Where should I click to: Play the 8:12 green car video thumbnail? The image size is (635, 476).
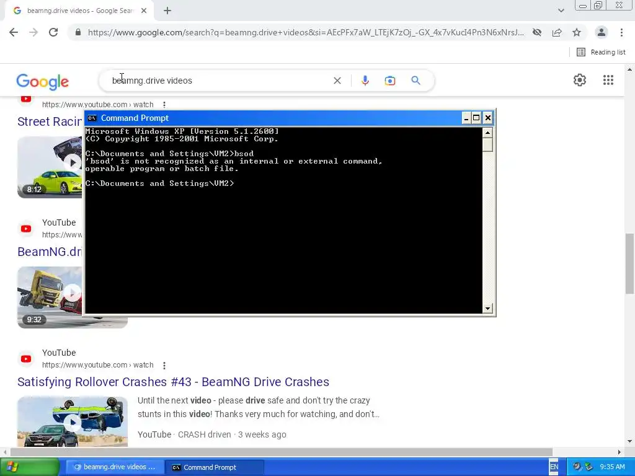tap(50, 167)
